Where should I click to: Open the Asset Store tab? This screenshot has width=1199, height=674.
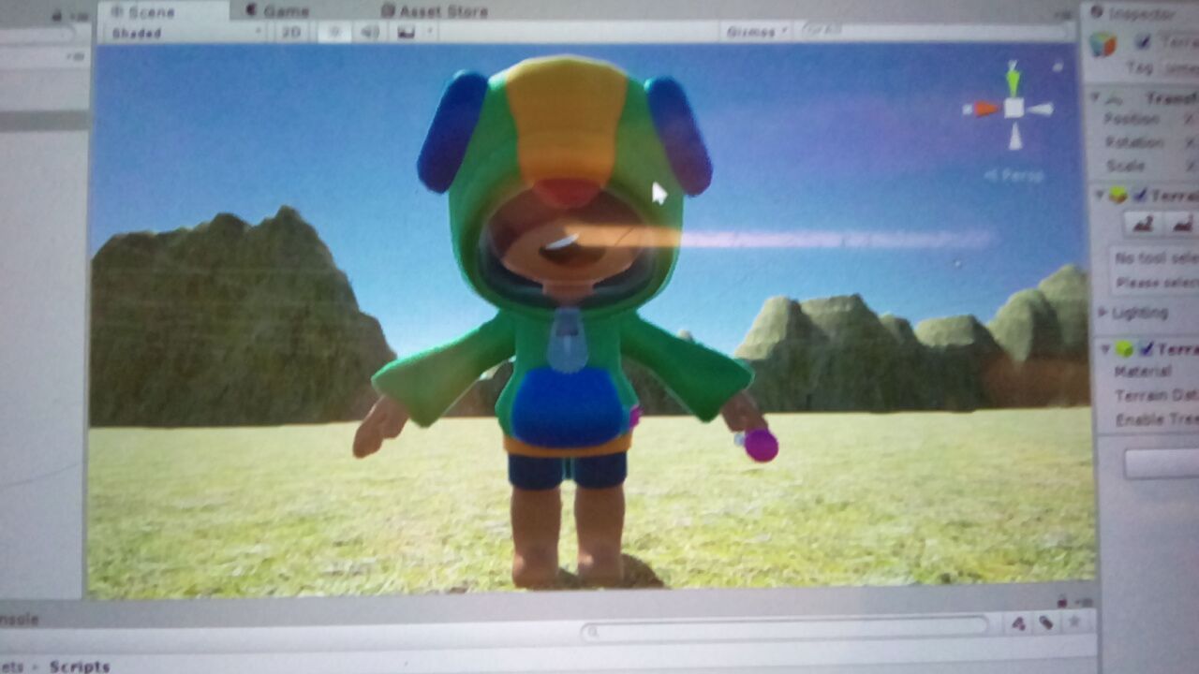pyautogui.click(x=437, y=11)
